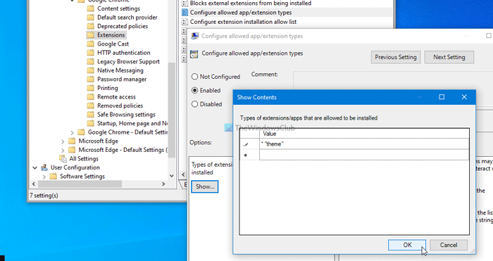Click folder icon beside Microsoft Edge
This screenshot has width=493, height=261.
[x=72, y=141]
